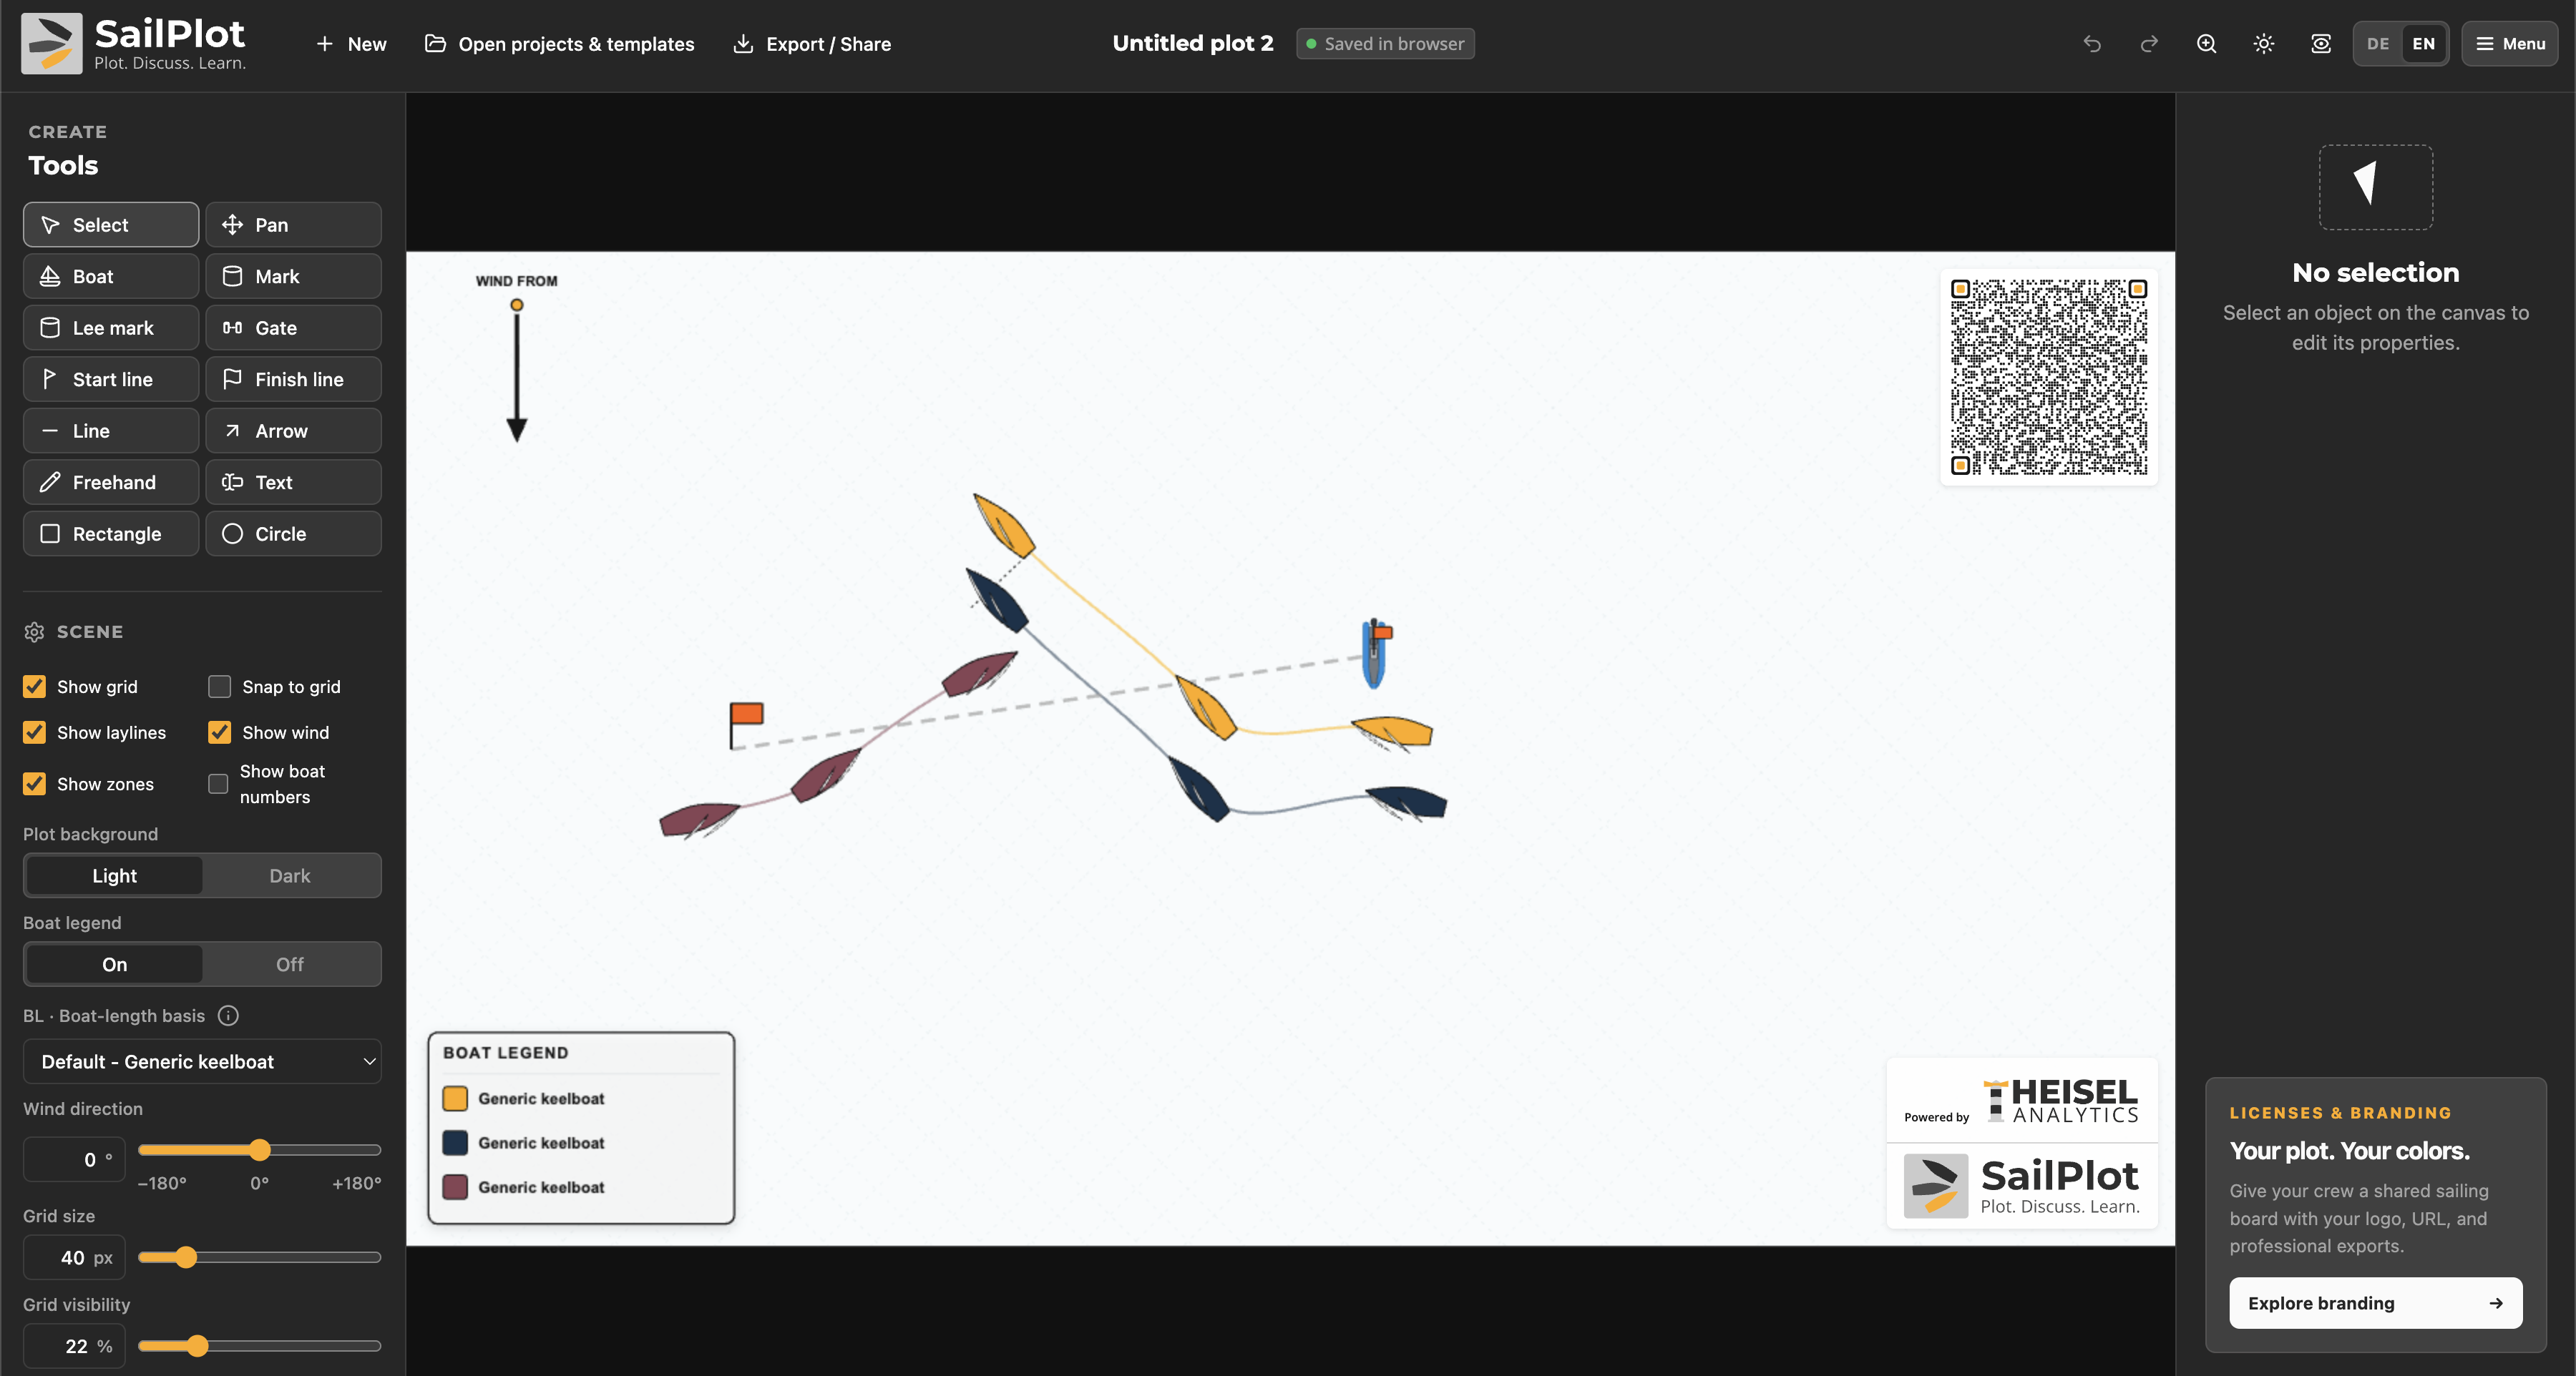Activate the Gate tool

click(x=293, y=328)
